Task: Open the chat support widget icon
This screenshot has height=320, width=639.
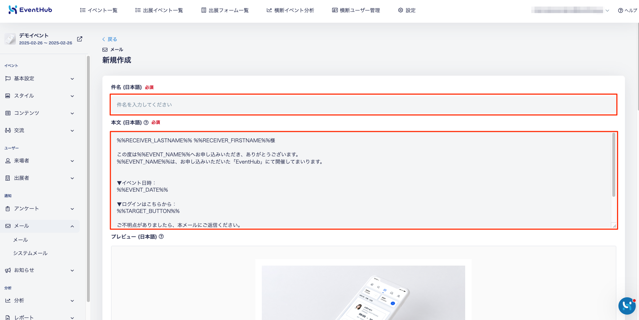Action: [x=627, y=306]
